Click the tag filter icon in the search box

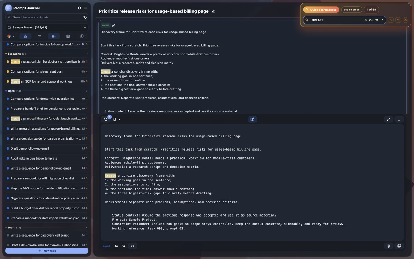[85, 17]
